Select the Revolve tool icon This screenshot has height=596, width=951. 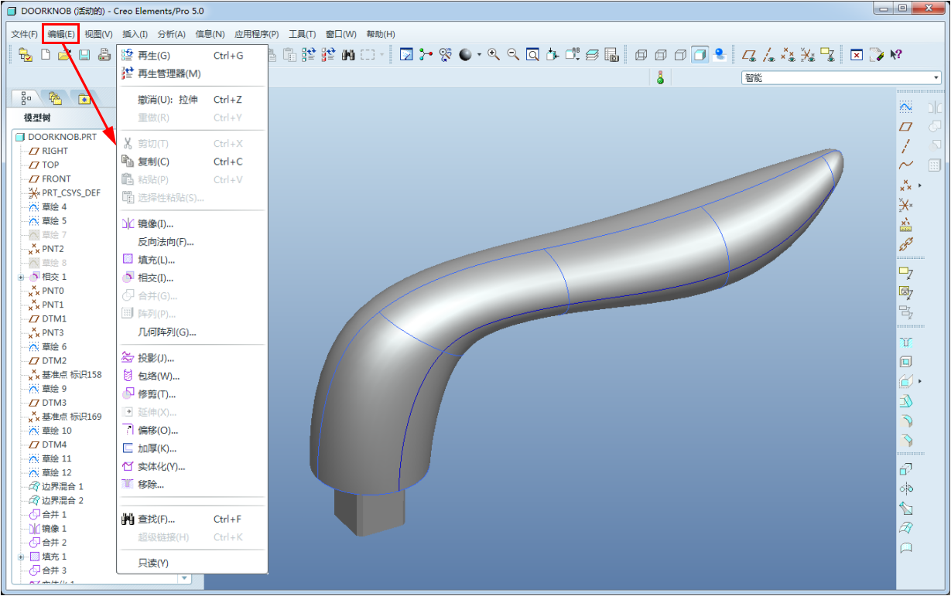[x=906, y=489]
